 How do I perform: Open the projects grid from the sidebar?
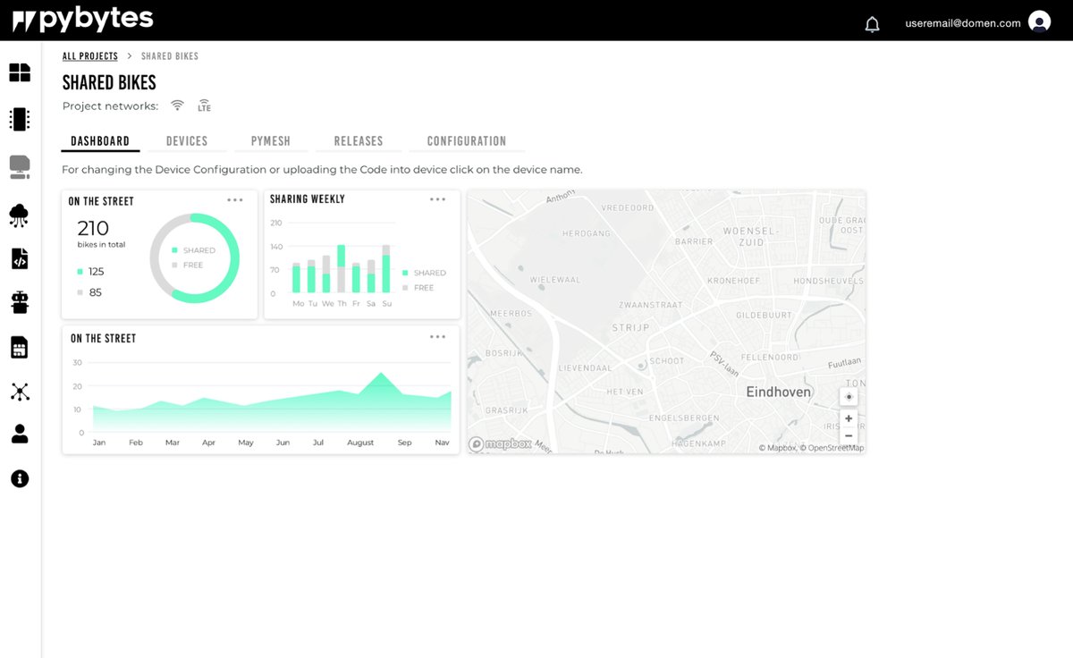pyautogui.click(x=19, y=73)
